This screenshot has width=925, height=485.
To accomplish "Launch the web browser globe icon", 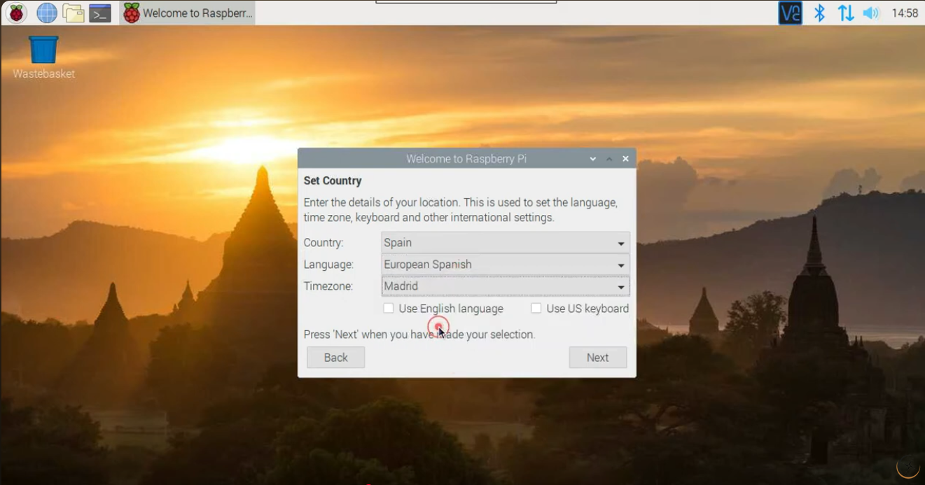I will [x=47, y=13].
